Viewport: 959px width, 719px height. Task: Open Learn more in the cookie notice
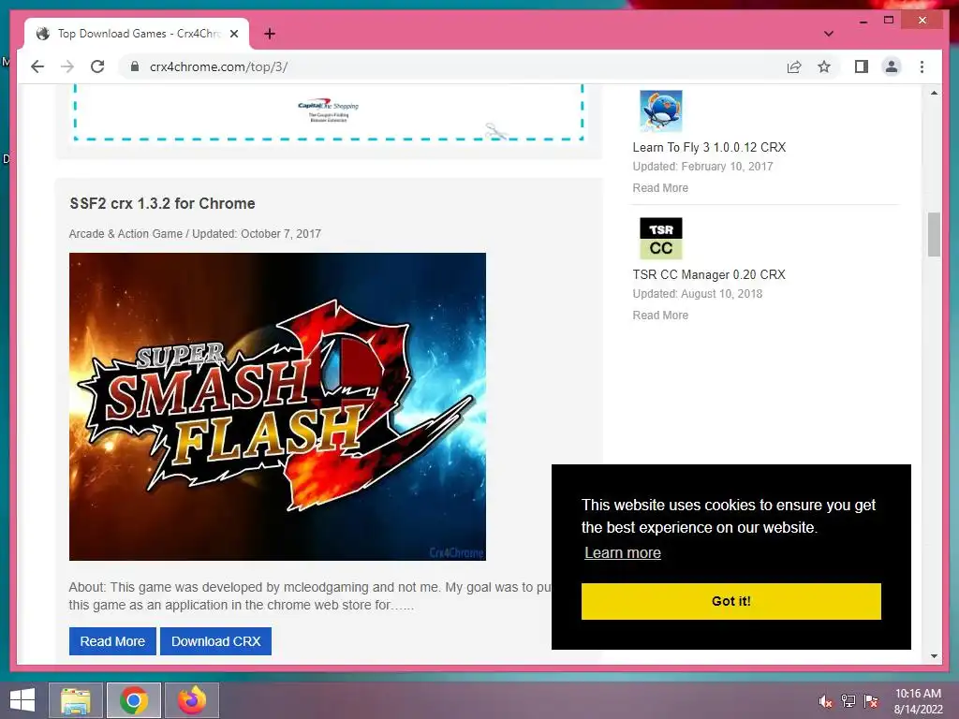point(623,552)
